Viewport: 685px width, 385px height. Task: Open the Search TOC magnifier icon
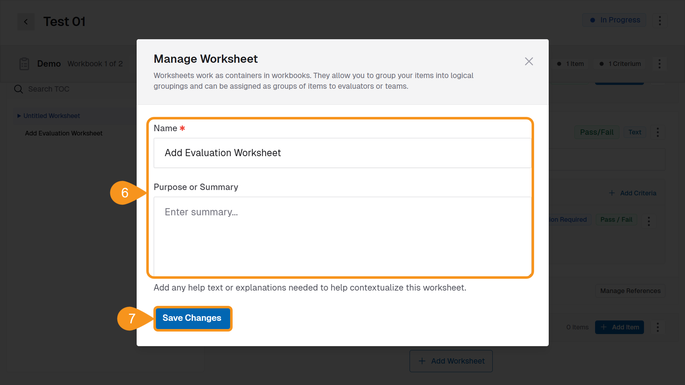pyautogui.click(x=18, y=89)
